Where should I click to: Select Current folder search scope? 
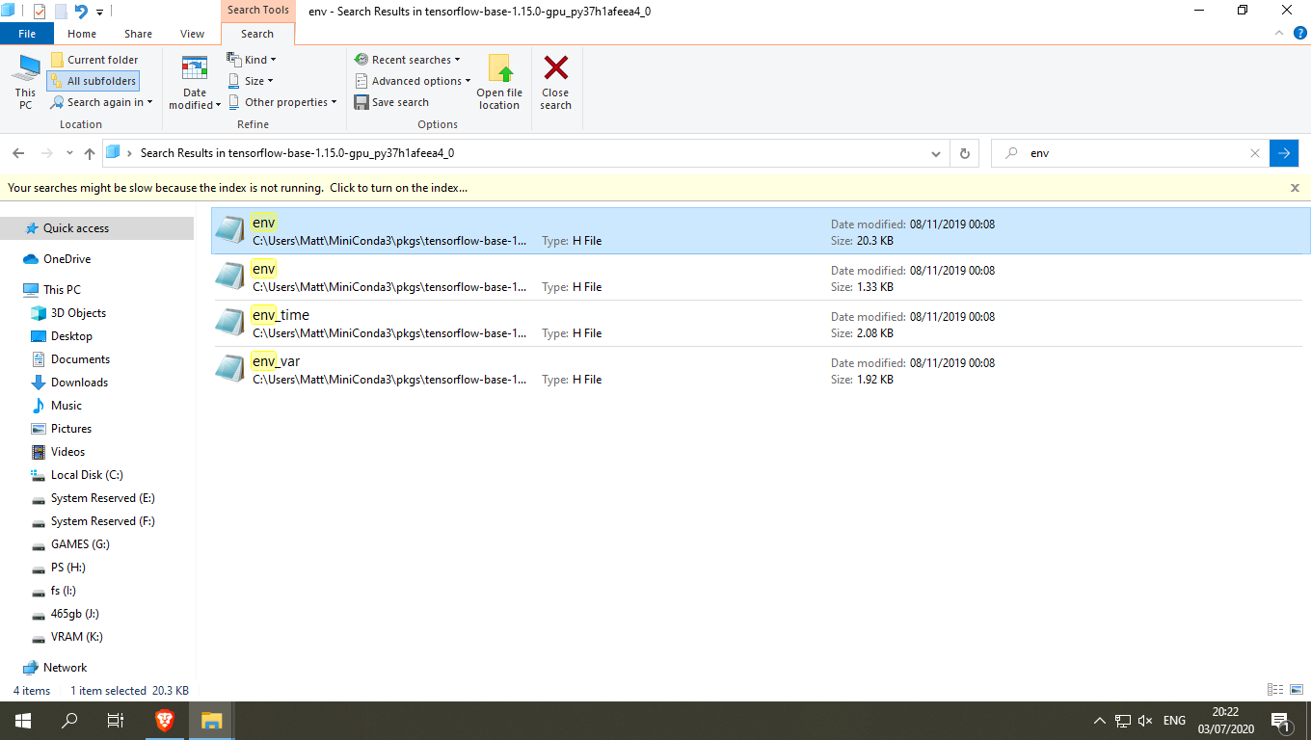pos(94,60)
